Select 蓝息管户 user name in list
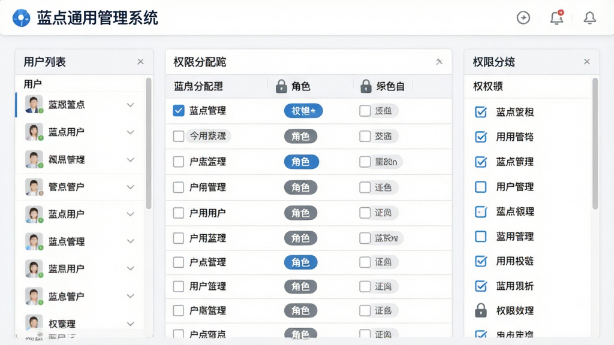Viewport: 614px width, 345px height. 67,296
